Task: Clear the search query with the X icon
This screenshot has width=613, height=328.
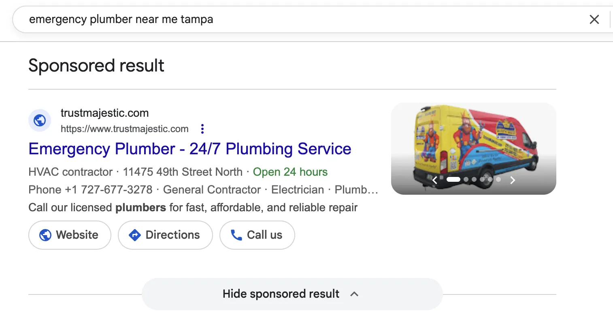Action: (x=594, y=19)
